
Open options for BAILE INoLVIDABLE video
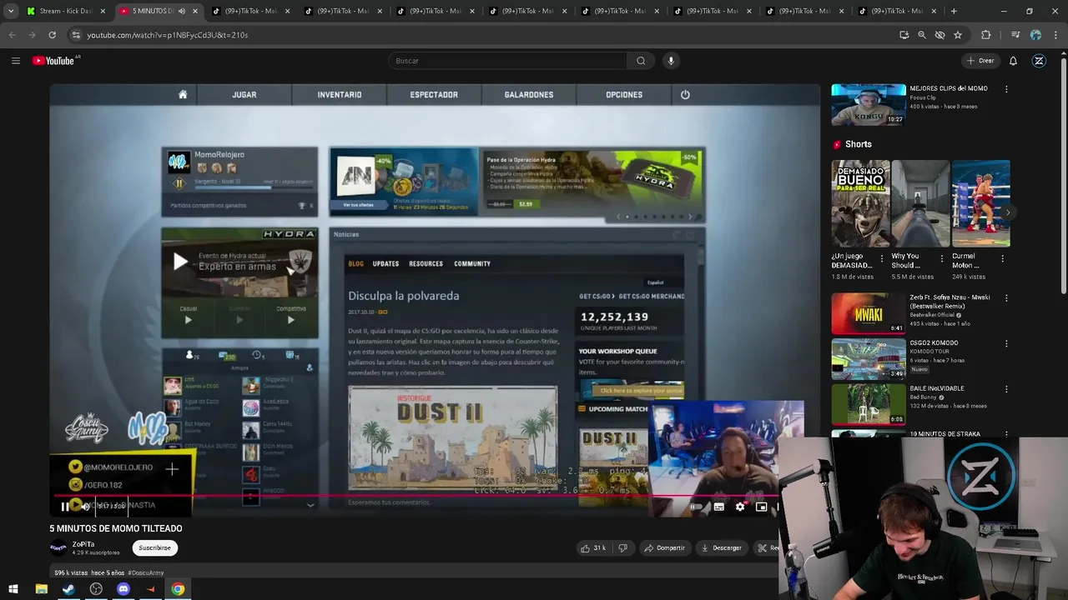click(1005, 389)
